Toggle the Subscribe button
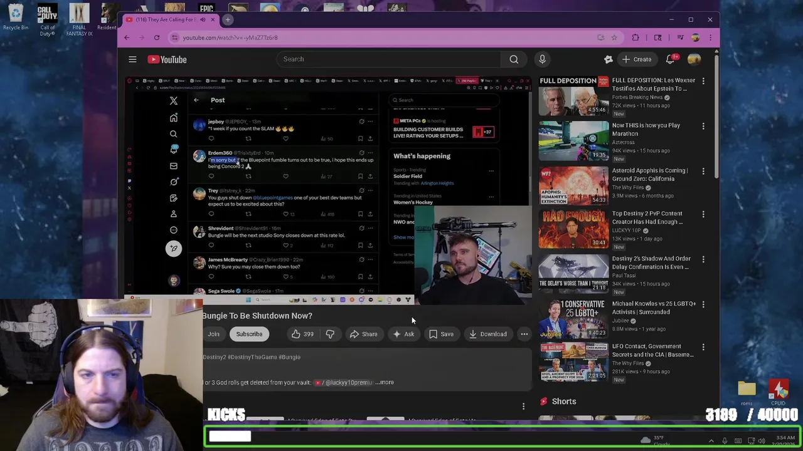The width and height of the screenshot is (803, 451). [x=249, y=334]
